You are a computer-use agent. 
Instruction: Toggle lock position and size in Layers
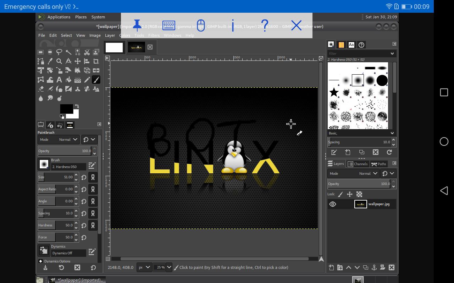coord(350,194)
